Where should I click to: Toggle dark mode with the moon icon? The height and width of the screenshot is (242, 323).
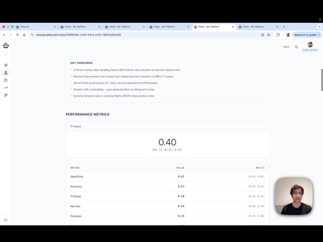[296, 46]
